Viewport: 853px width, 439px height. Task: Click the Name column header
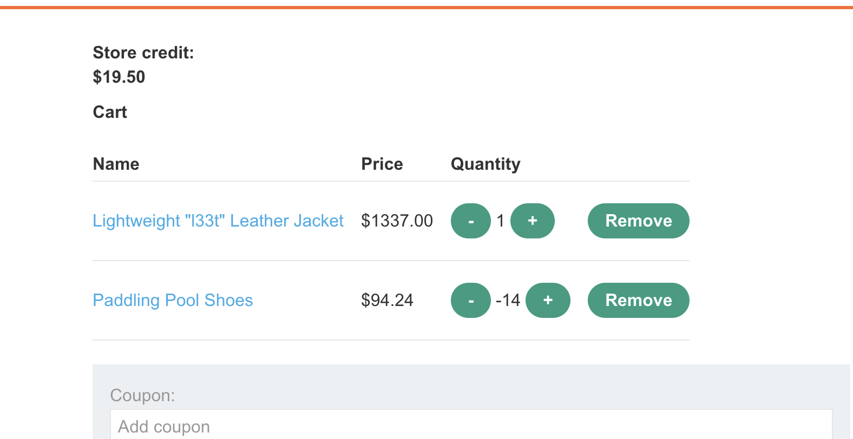click(116, 164)
